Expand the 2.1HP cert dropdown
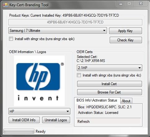 tap(109, 68)
